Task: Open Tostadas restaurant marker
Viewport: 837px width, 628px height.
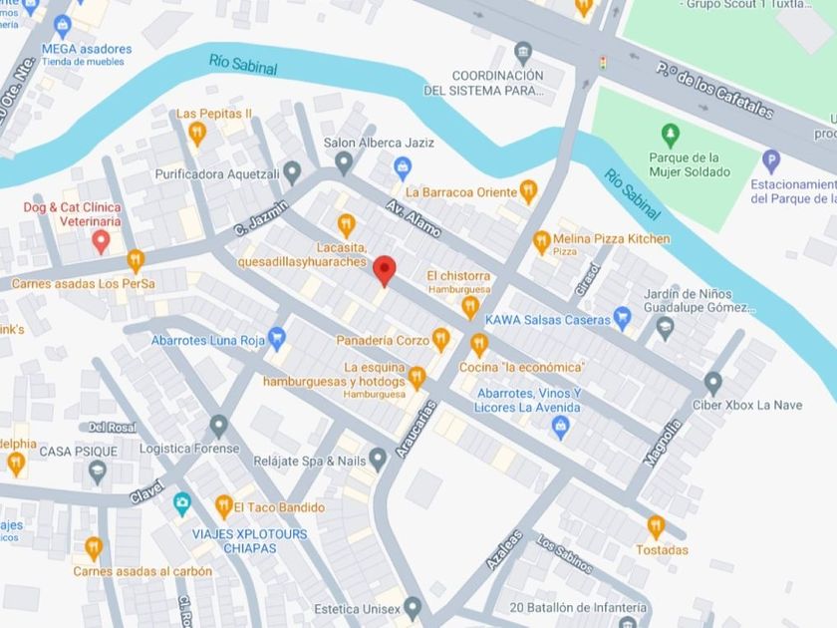Action: (656, 527)
